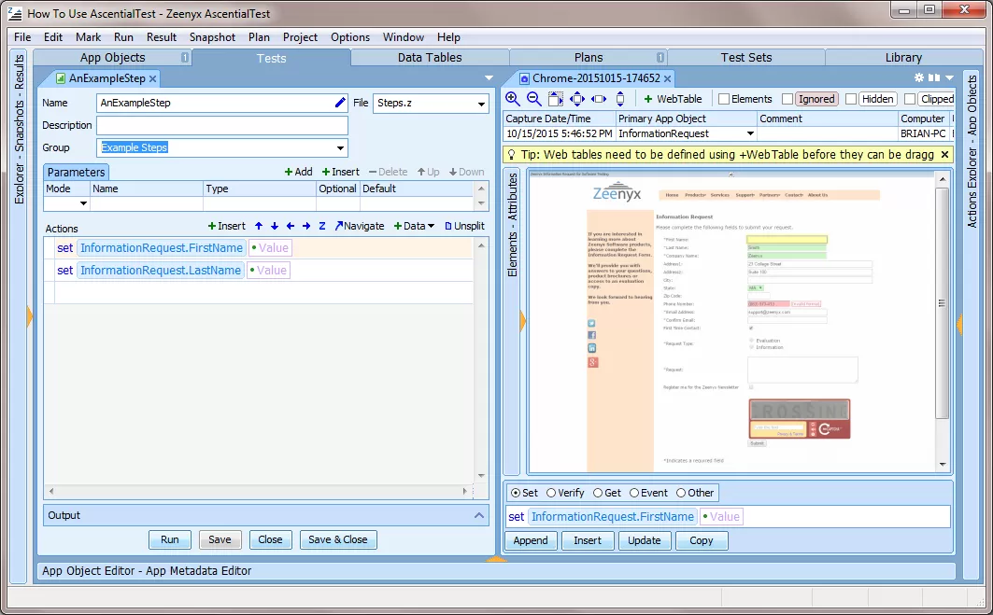Outdent the action with left arrow

tap(290, 226)
